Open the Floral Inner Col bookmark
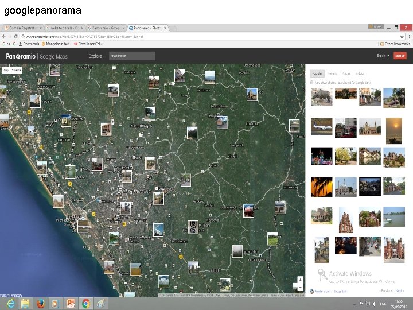 [x=88, y=44]
